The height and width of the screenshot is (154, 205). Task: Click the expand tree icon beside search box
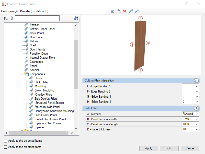(6, 18)
